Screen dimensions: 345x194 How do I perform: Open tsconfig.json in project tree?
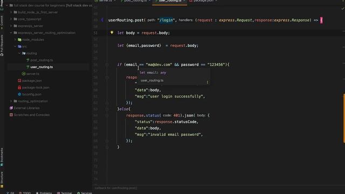[x=32, y=94]
